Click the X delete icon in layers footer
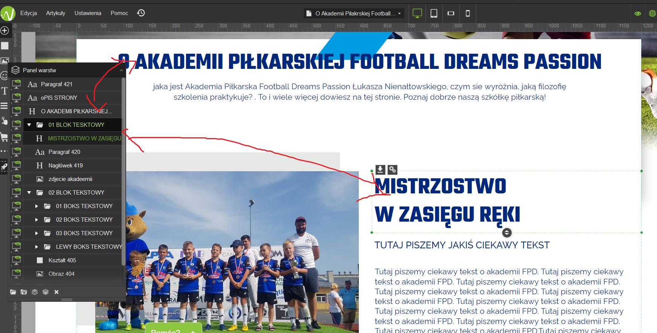The width and height of the screenshot is (657, 333). 56,292
